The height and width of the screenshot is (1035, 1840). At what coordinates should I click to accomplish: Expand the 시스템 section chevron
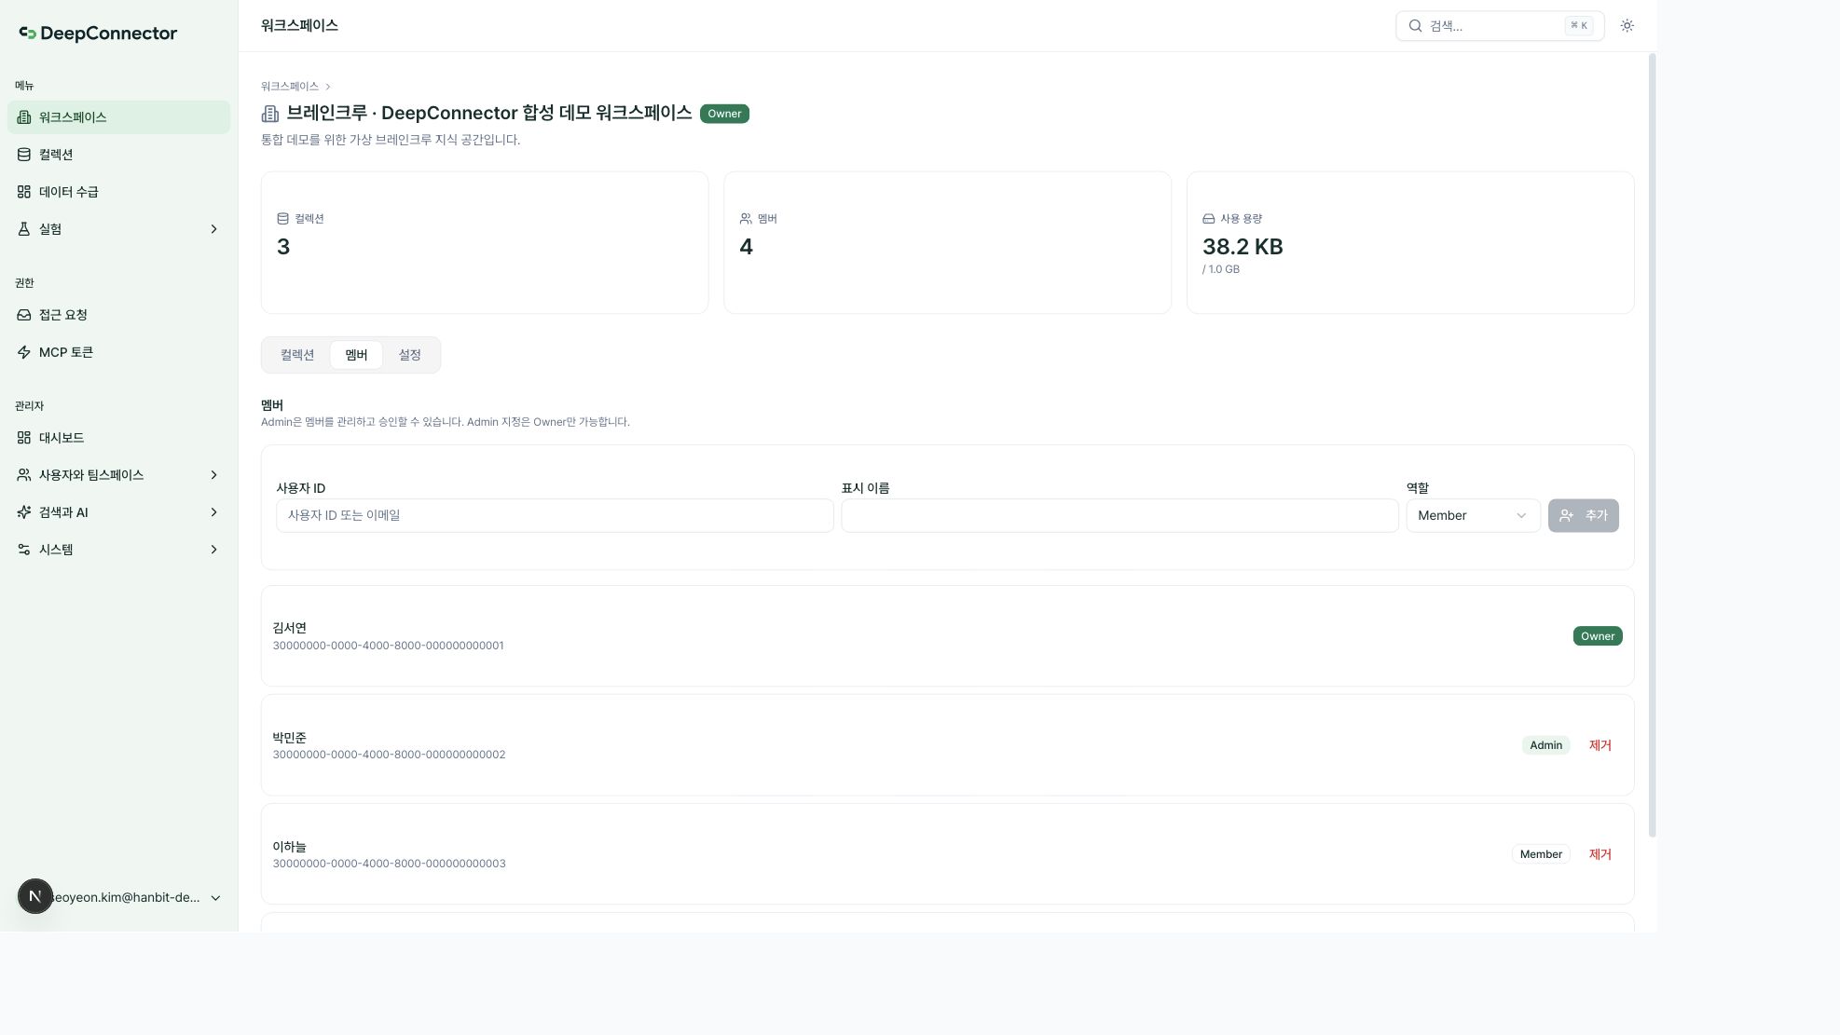tap(213, 550)
